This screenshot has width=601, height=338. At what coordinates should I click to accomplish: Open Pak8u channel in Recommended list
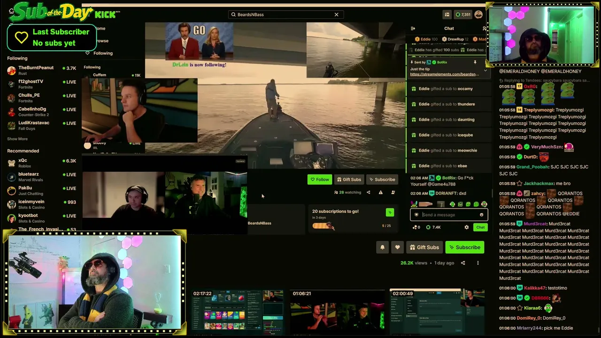pyautogui.click(x=42, y=191)
